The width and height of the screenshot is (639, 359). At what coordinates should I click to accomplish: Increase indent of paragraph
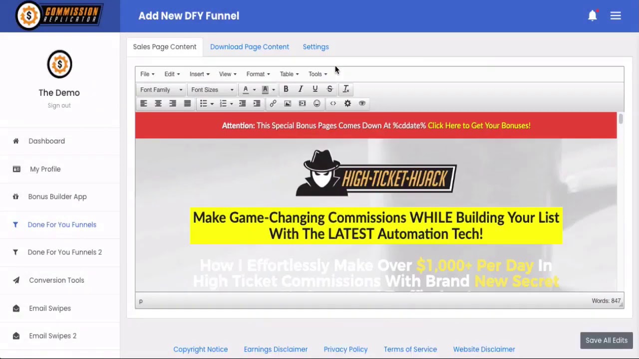pyautogui.click(x=257, y=104)
